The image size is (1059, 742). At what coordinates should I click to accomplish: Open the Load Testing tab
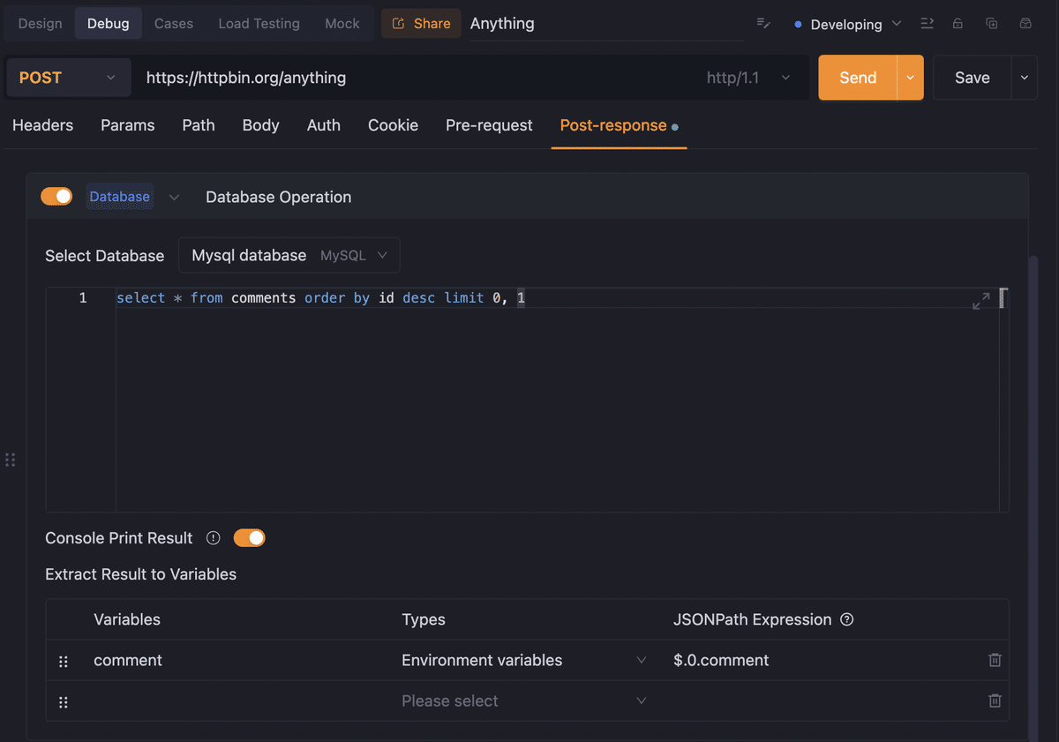tap(259, 24)
